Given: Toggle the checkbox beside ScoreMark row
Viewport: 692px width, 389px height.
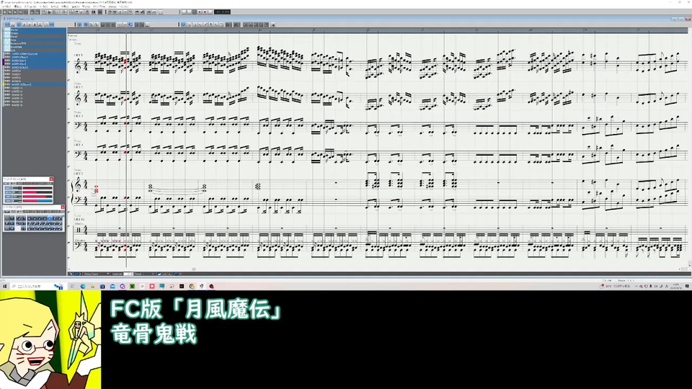Looking at the screenshot, I should (x=7, y=47).
